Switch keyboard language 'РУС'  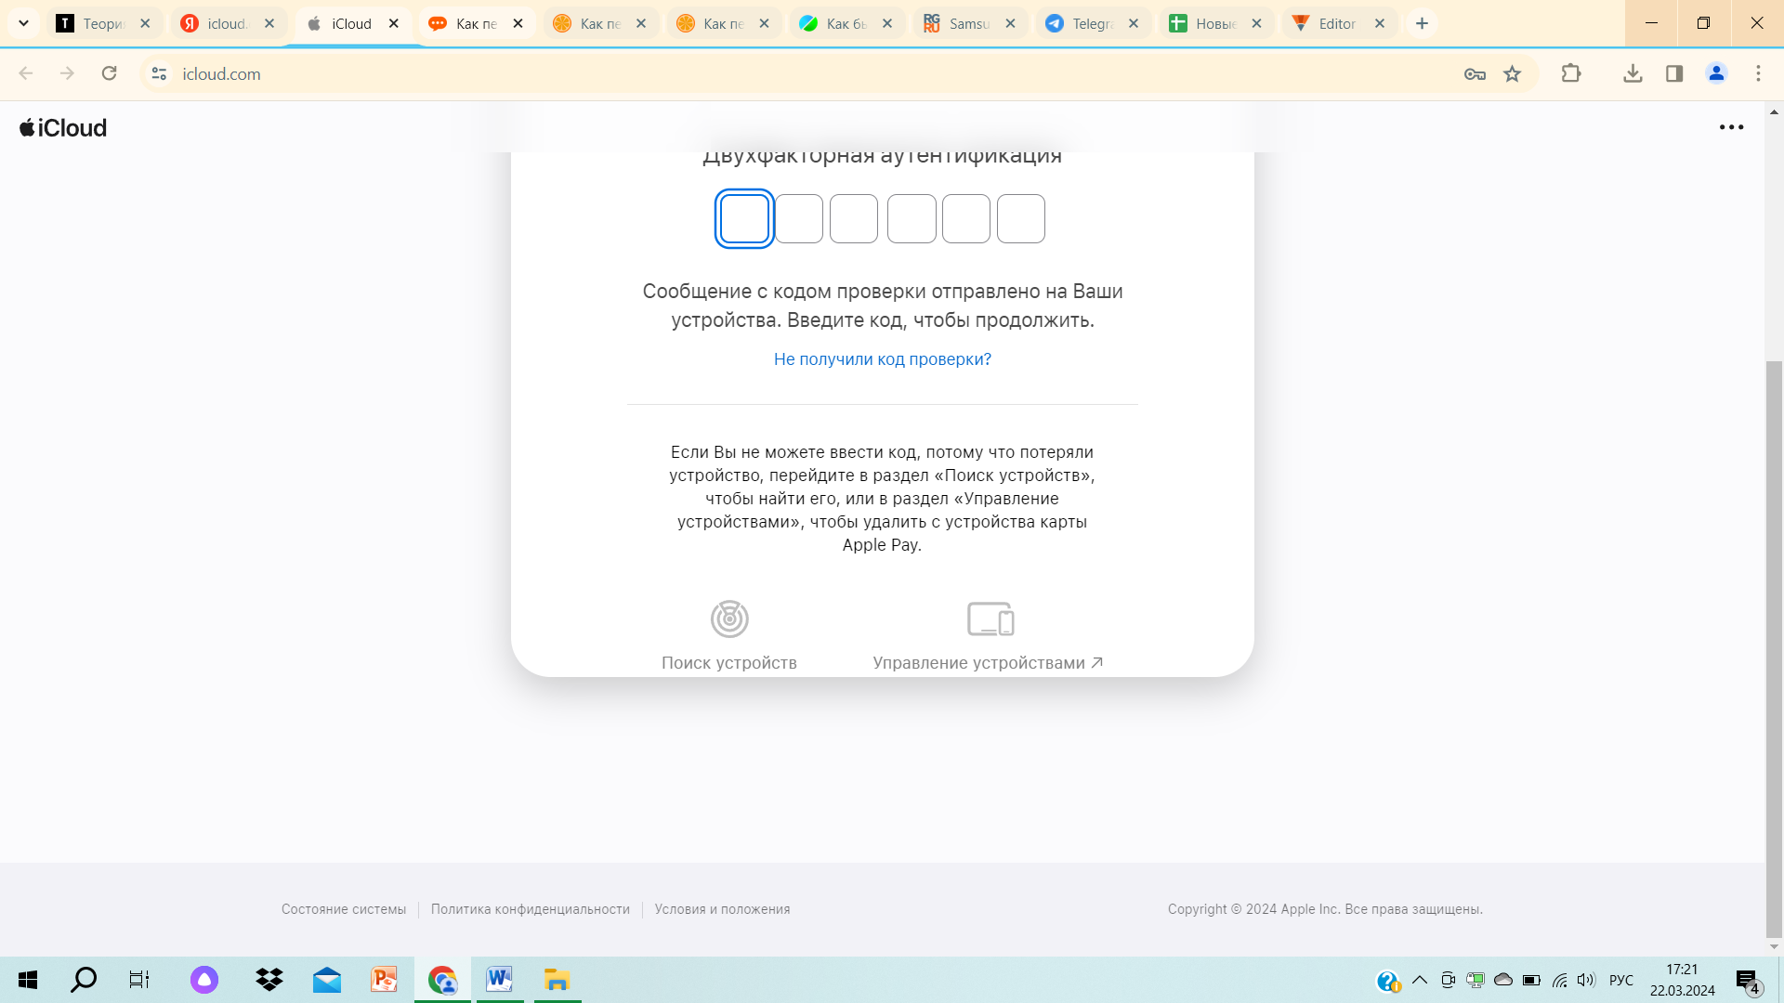[x=1621, y=980]
